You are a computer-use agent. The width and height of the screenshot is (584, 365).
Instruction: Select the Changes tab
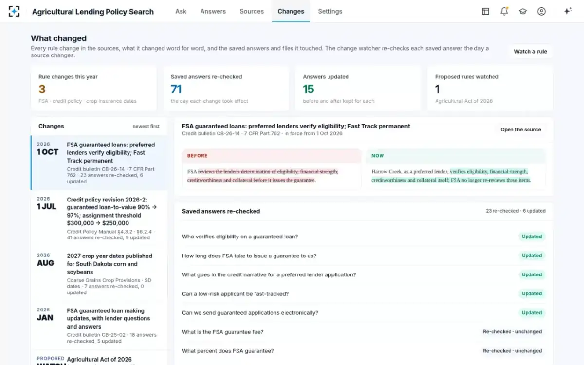click(291, 11)
